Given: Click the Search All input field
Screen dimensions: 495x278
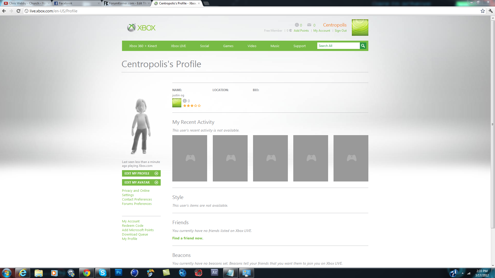Looking at the screenshot, I should point(338,46).
